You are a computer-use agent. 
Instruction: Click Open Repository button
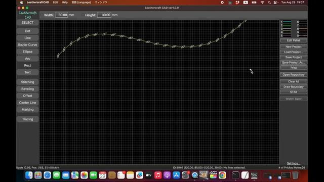coord(294,75)
